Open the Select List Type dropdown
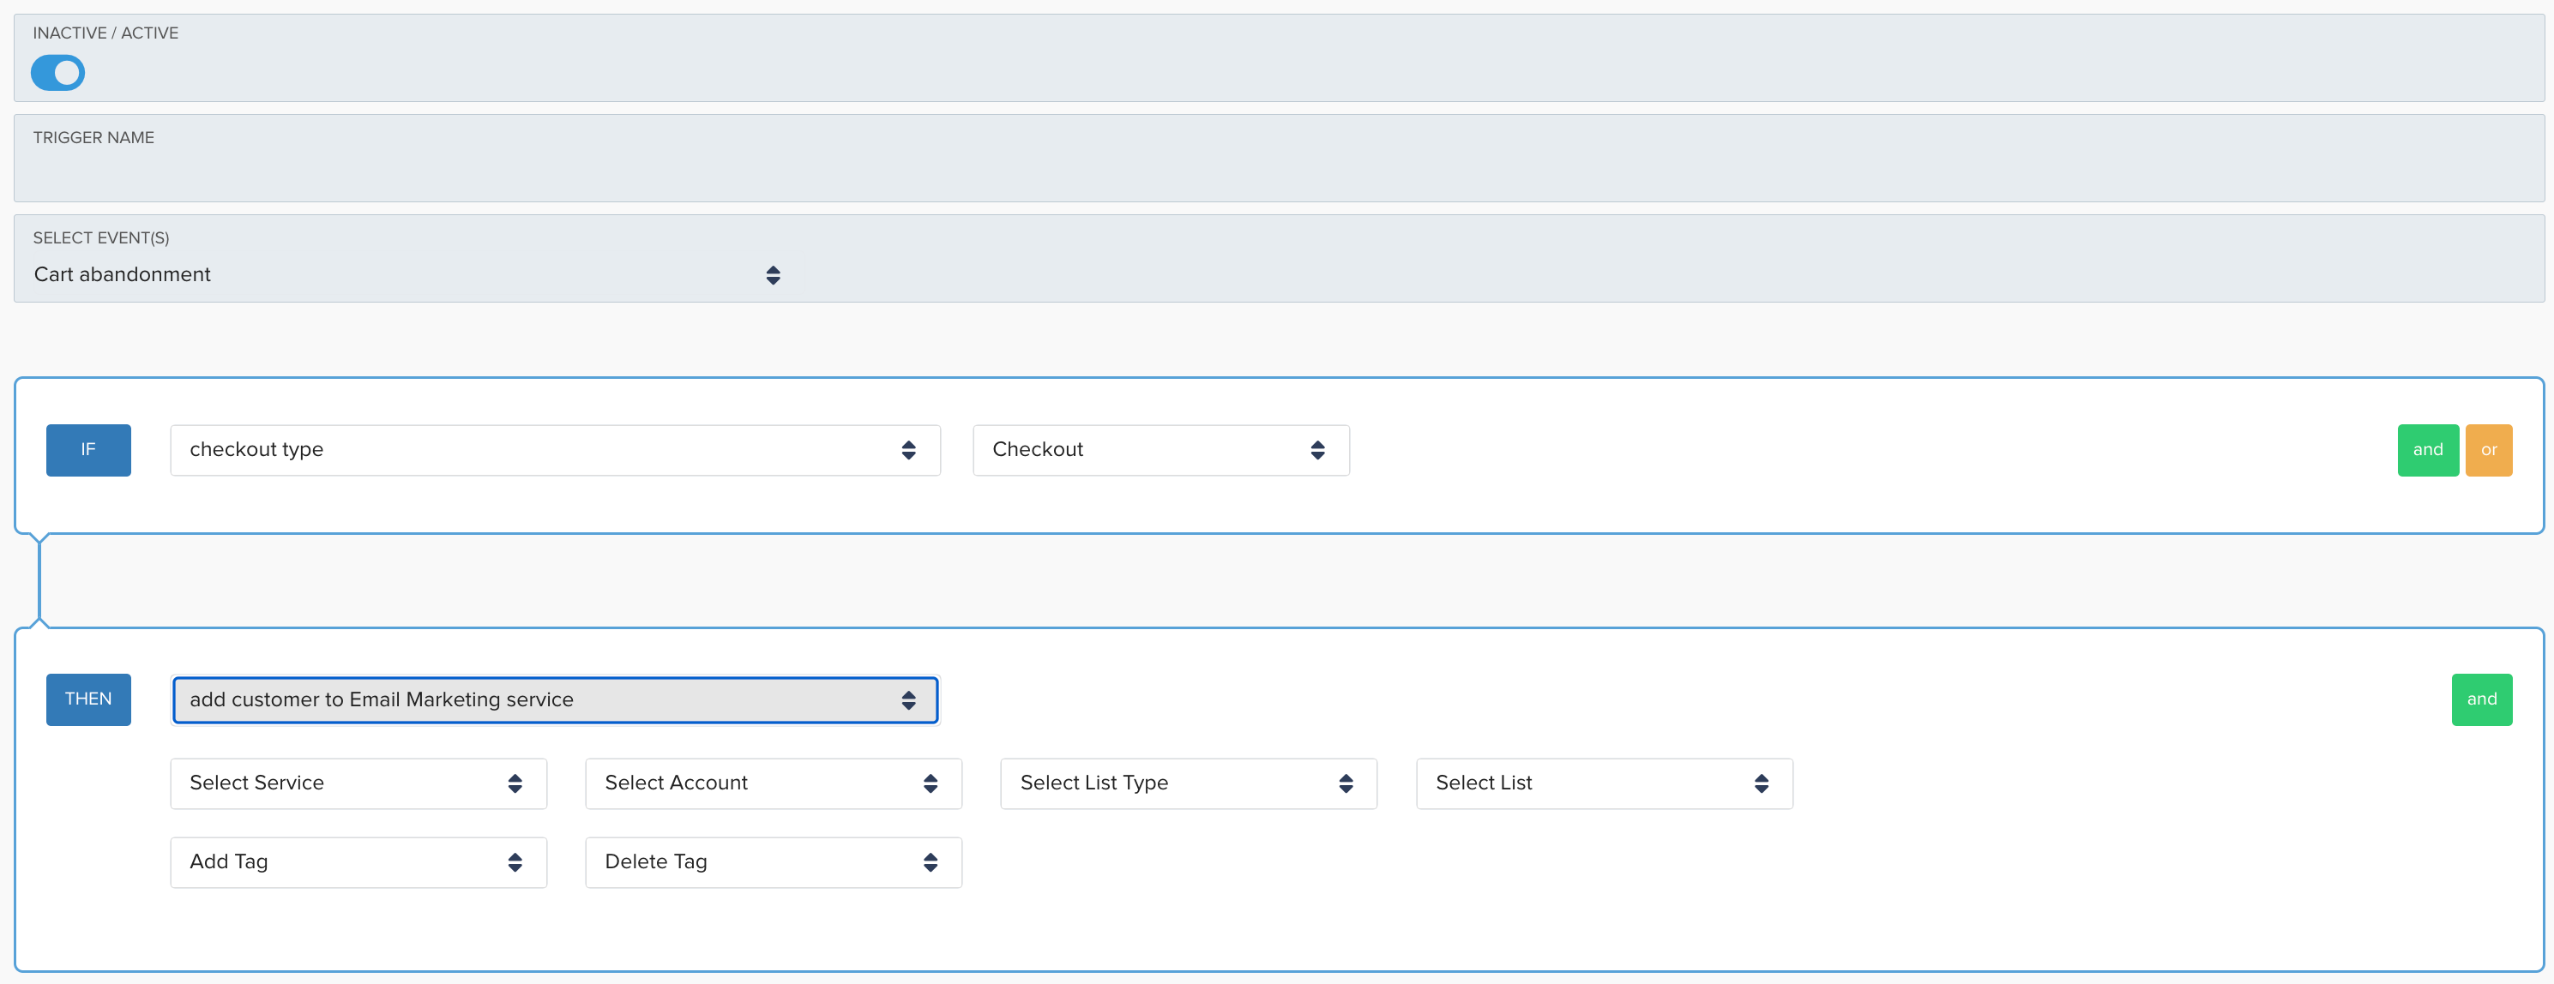Image resolution: width=2554 pixels, height=984 pixels. (x=1188, y=783)
